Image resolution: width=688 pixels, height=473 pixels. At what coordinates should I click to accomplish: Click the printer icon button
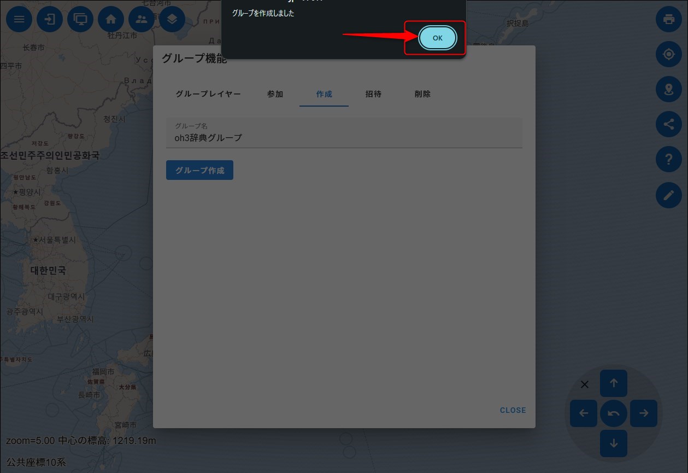click(x=668, y=19)
